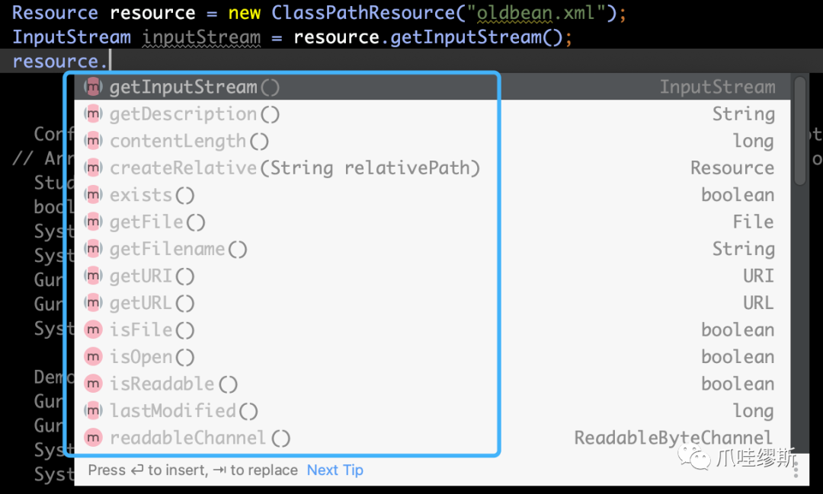
Task: Click the method icon beside contentLength()
Action: (x=93, y=141)
